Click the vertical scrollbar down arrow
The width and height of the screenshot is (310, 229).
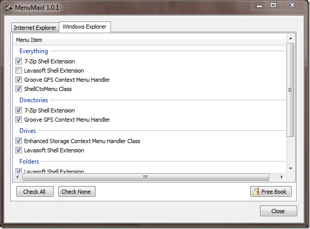(x=291, y=169)
